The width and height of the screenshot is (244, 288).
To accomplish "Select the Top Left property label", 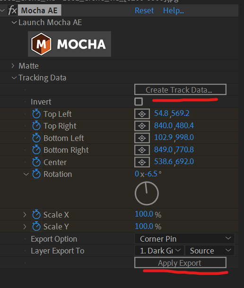I will (58, 114).
